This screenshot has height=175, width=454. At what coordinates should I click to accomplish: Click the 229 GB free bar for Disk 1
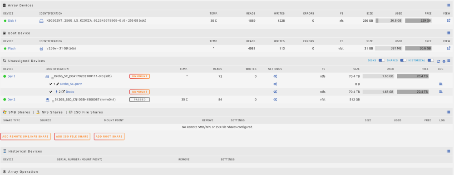pos(419,21)
